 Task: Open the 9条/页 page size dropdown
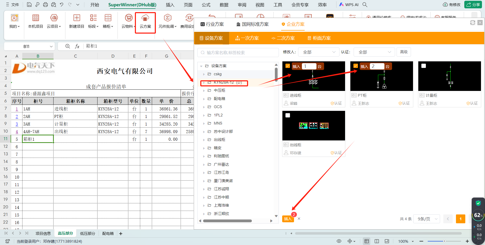427,219
